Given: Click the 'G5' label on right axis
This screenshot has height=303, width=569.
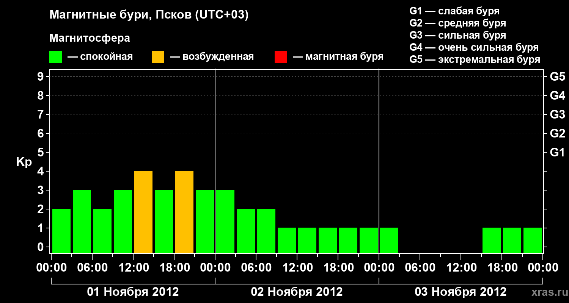Looking at the screenshot, I should [x=557, y=77].
